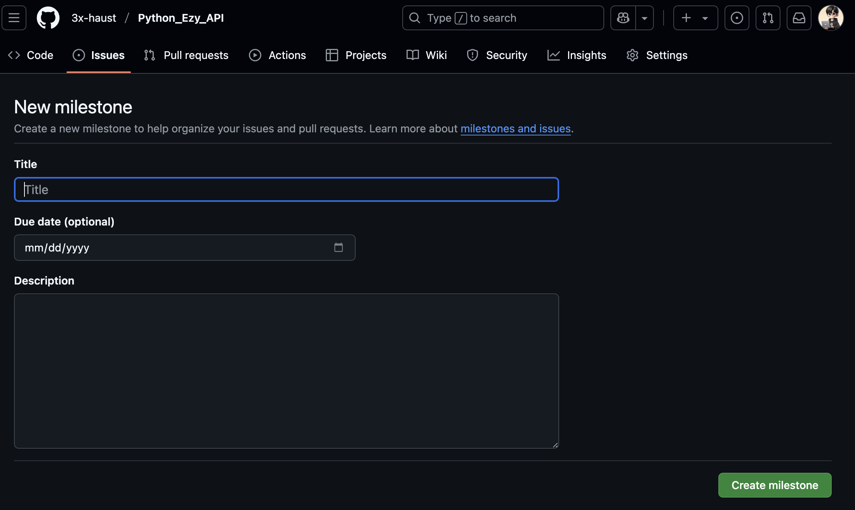
Task: Expand the Copilot dropdown arrow
Action: [645, 18]
